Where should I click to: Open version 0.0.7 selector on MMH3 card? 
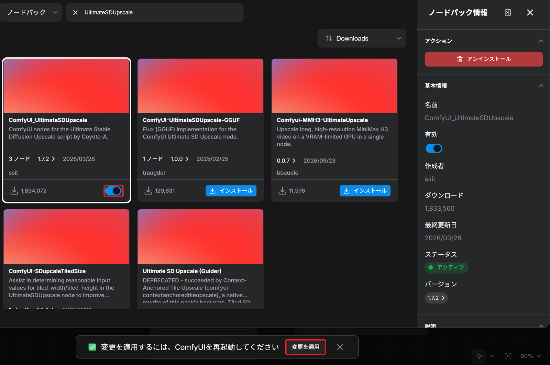[x=286, y=161]
